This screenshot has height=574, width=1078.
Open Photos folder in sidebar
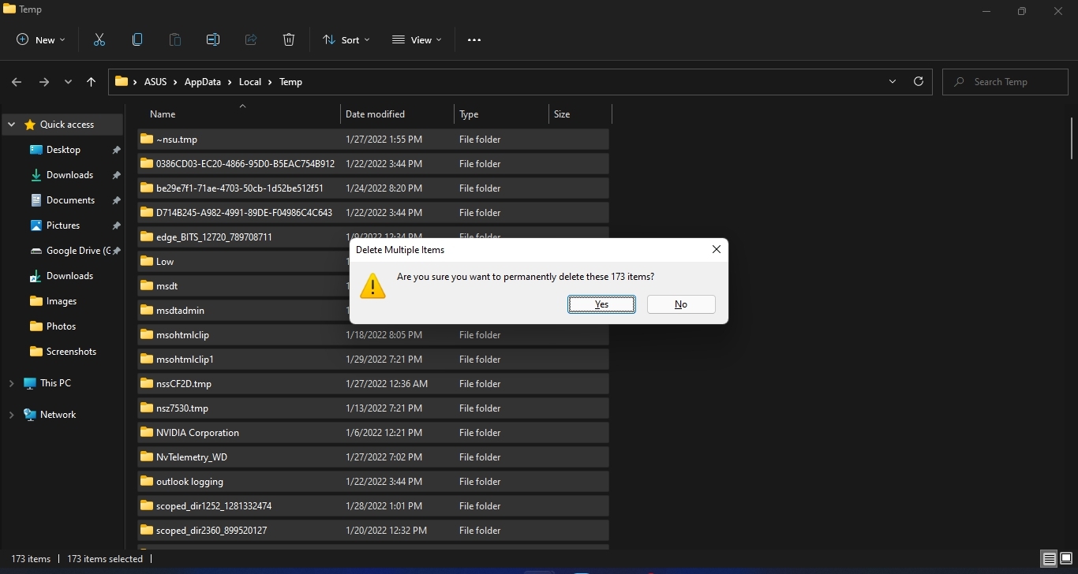61,326
